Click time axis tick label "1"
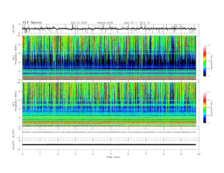The image size is (224, 173). click(x=40, y=154)
